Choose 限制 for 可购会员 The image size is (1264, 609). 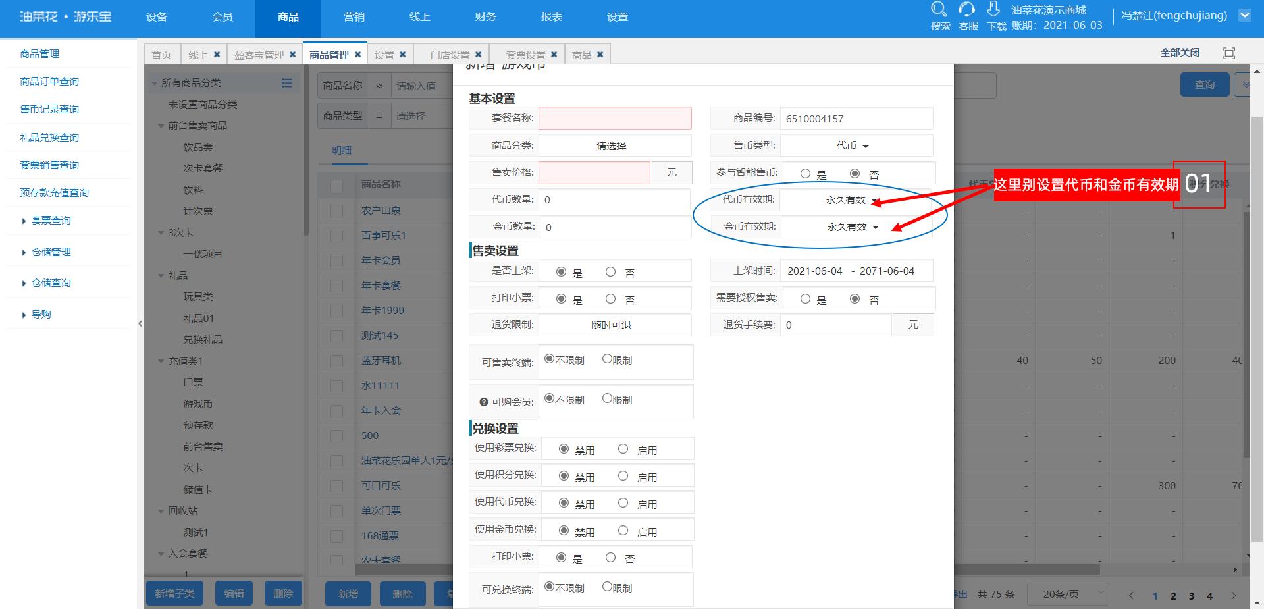[607, 398]
